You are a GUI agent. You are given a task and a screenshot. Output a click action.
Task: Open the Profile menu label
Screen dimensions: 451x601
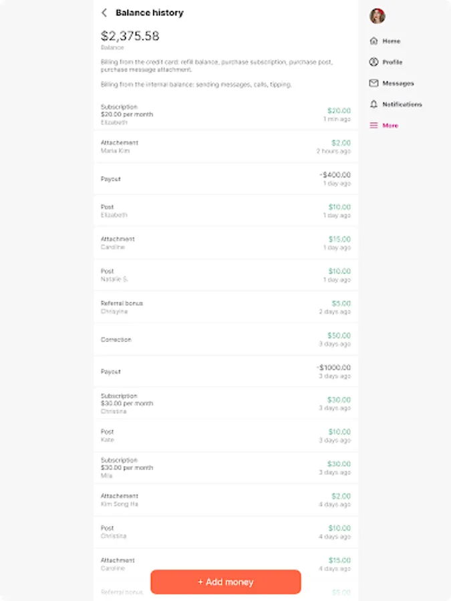(392, 62)
